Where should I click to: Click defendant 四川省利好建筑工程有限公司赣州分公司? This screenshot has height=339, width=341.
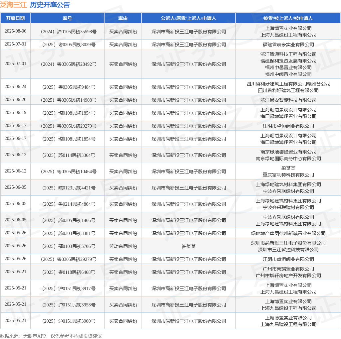(288, 84)
